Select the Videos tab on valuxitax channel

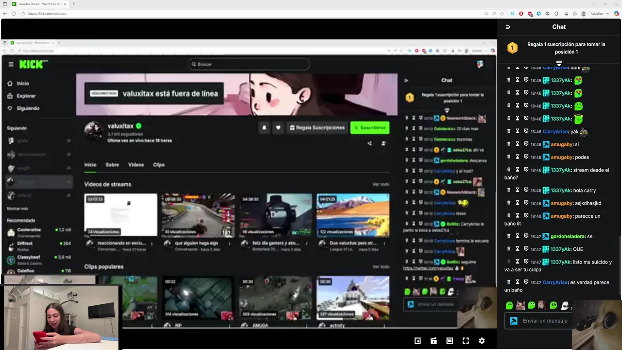[x=136, y=165]
